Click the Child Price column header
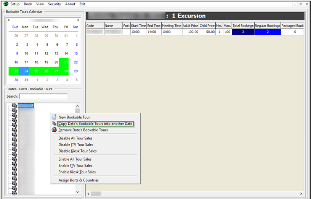 click(x=207, y=26)
